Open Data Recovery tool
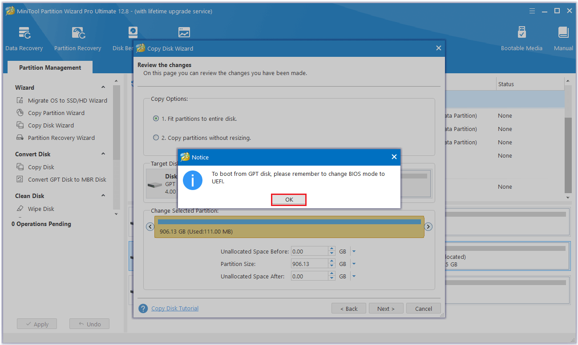The image size is (578, 345). coord(24,39)
